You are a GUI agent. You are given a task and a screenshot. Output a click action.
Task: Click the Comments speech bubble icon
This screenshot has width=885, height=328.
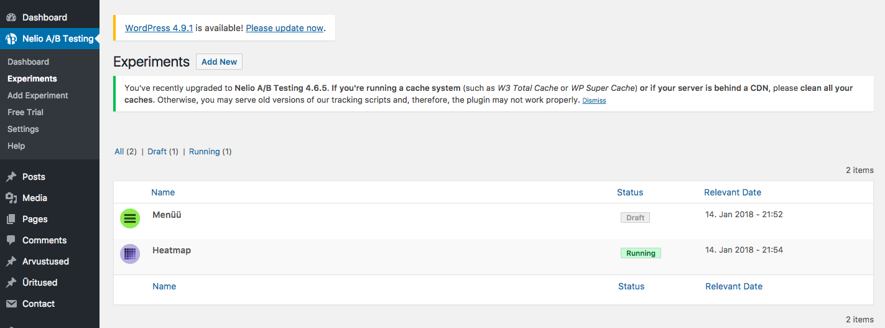pos(11,240)
